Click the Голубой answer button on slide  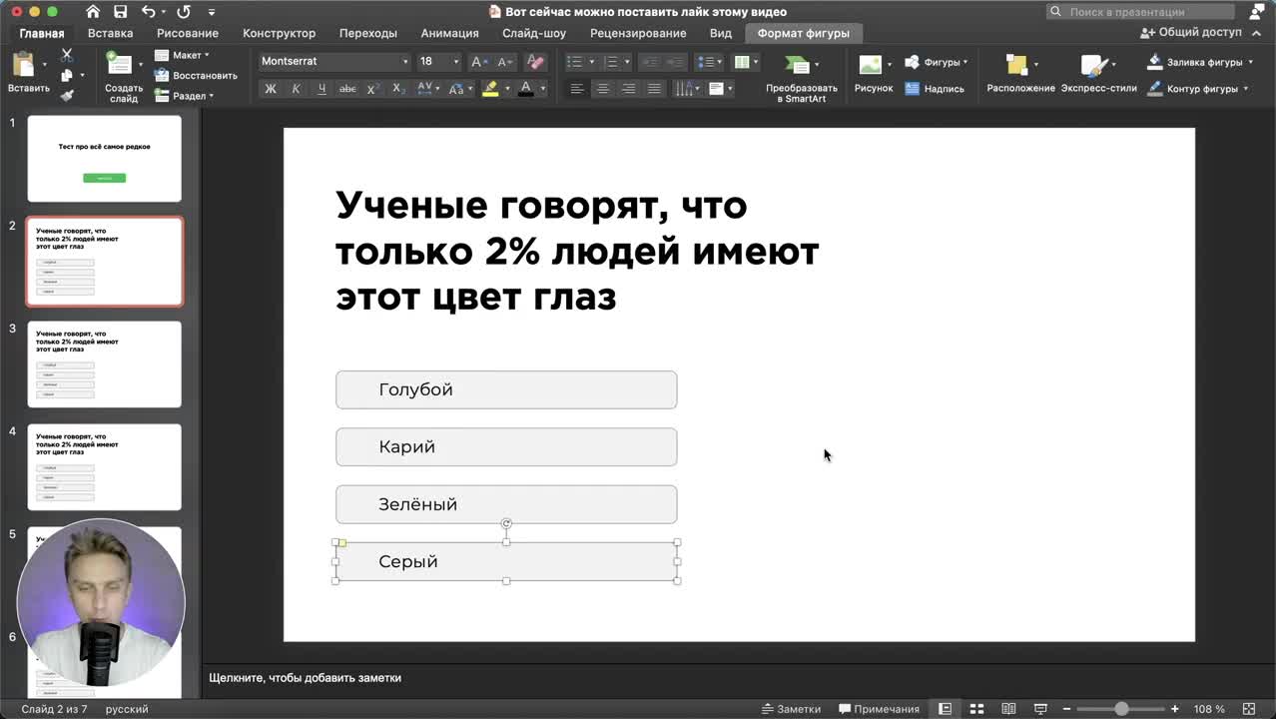[506, 389]
